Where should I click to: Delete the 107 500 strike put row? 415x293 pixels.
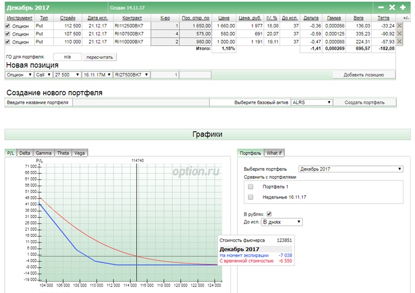point(399,34)
